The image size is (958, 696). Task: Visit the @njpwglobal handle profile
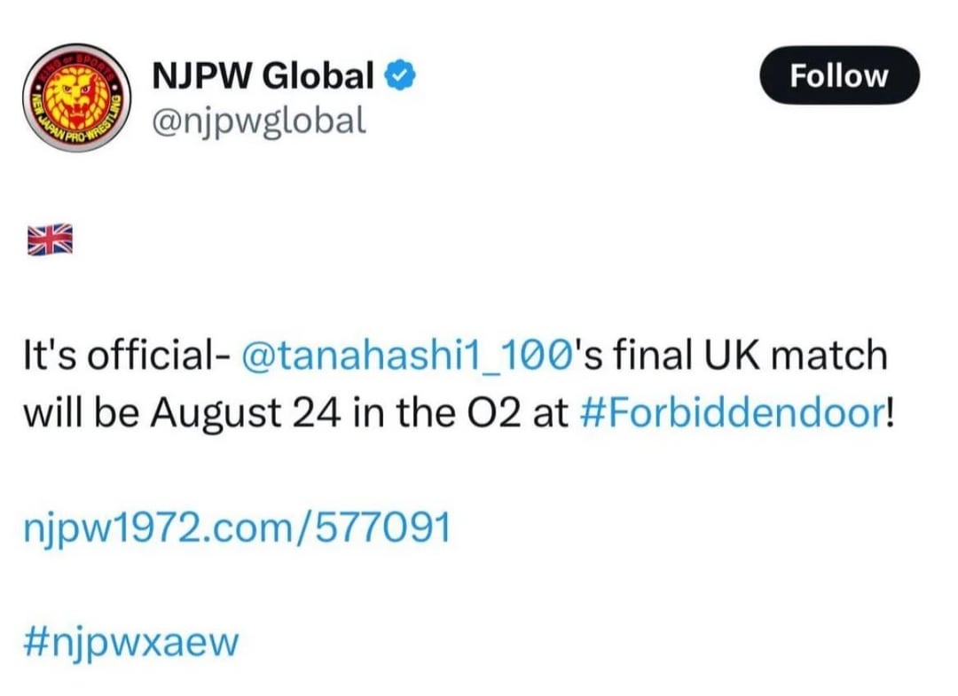click(x=258, y=121)
